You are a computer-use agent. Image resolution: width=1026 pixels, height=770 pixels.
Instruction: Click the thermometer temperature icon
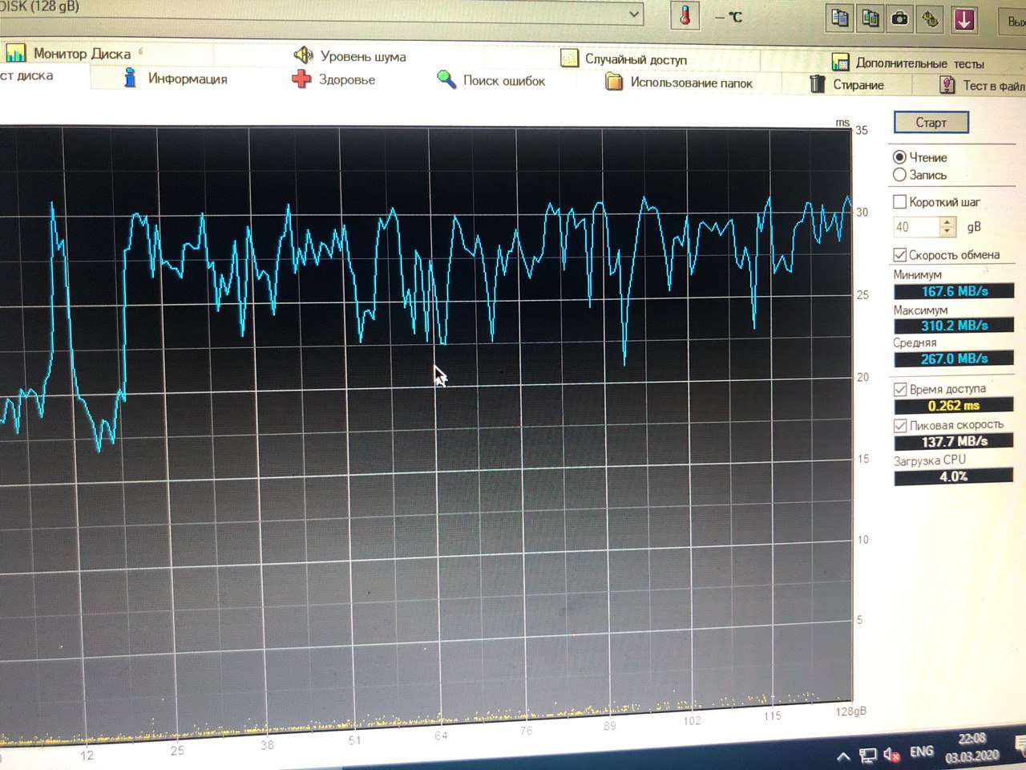tap(685, 15)
